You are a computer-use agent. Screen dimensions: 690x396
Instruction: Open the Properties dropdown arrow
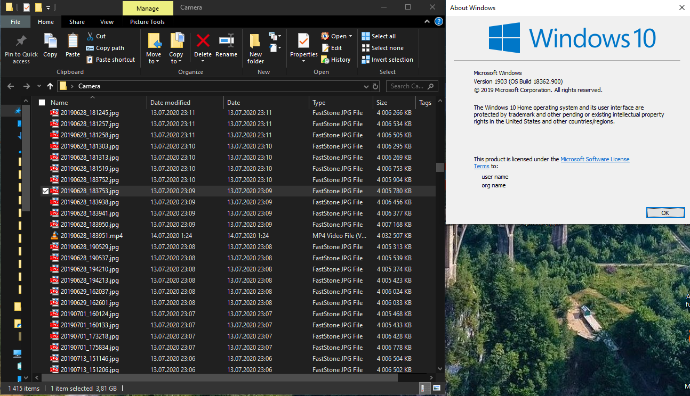(x=304, y=61)
